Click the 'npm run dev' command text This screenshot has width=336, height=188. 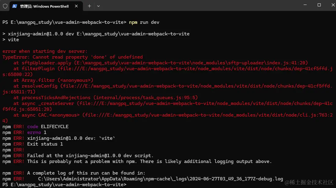(x=144, y=22)
